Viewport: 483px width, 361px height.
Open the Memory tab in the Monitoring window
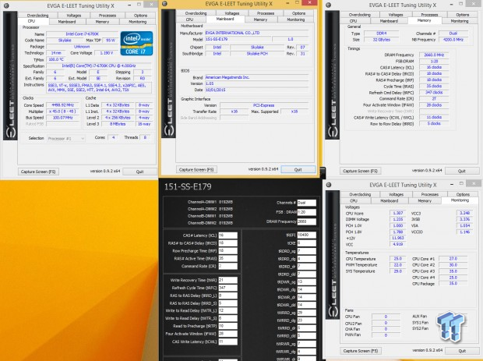425,200
